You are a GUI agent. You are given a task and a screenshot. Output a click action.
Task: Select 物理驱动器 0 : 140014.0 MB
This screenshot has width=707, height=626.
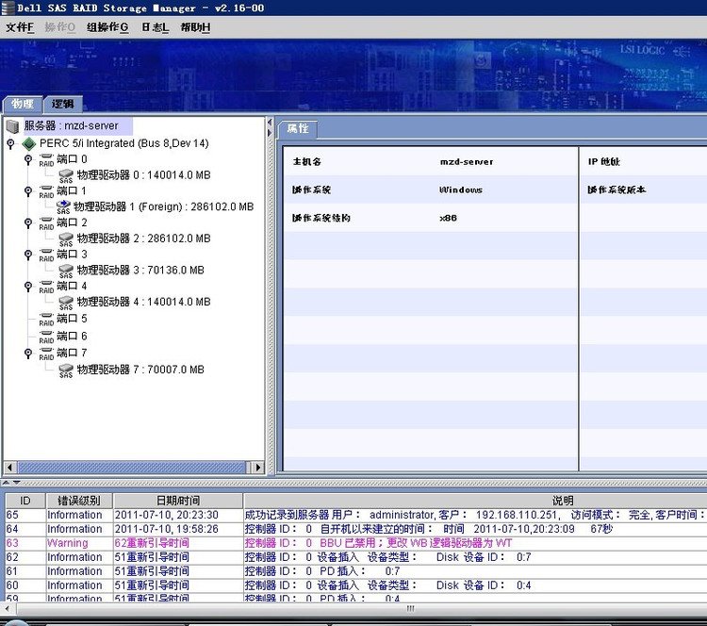point(143,175)
